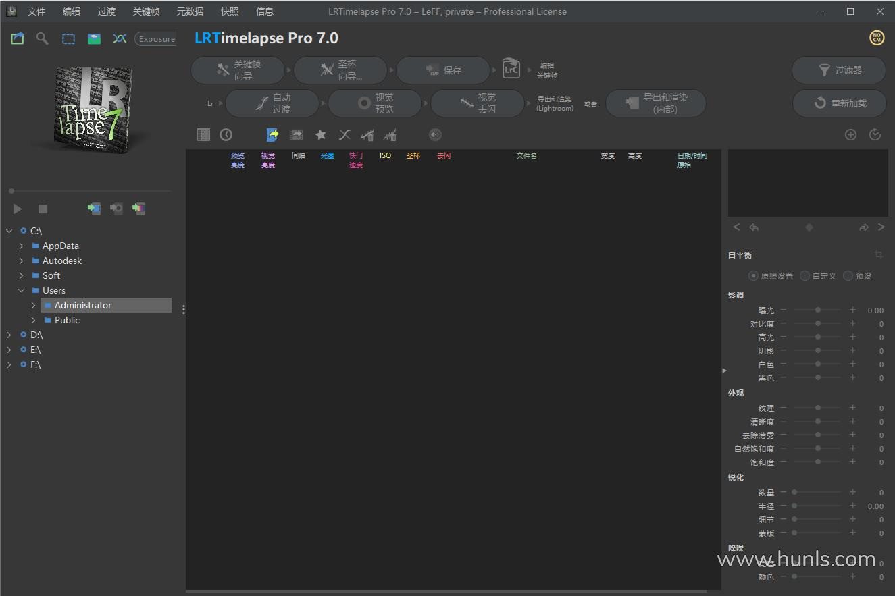Expand the Public folder

[33, 320]
